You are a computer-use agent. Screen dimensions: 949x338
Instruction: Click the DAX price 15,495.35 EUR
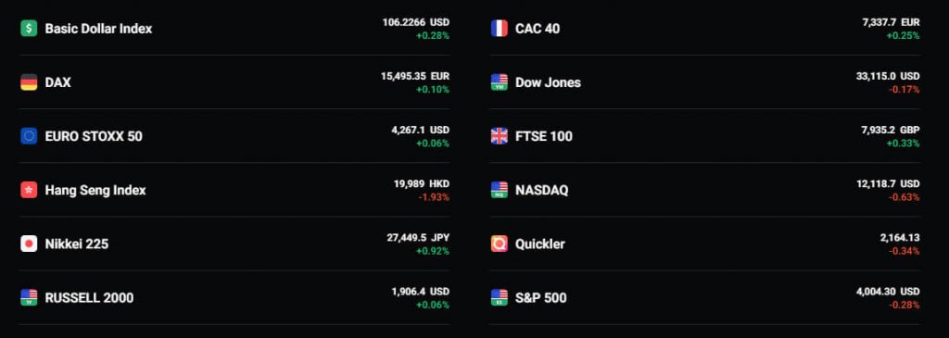(415, 76)
